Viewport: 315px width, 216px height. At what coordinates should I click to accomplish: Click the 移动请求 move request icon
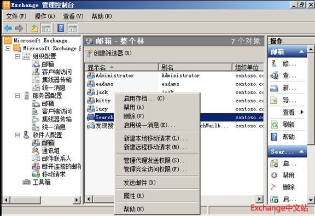(36, 174)
